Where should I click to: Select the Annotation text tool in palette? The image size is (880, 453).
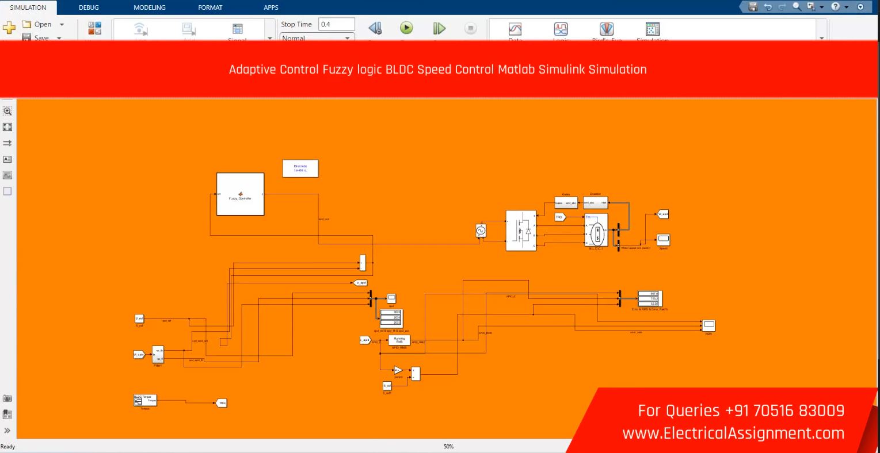point(7,159)
